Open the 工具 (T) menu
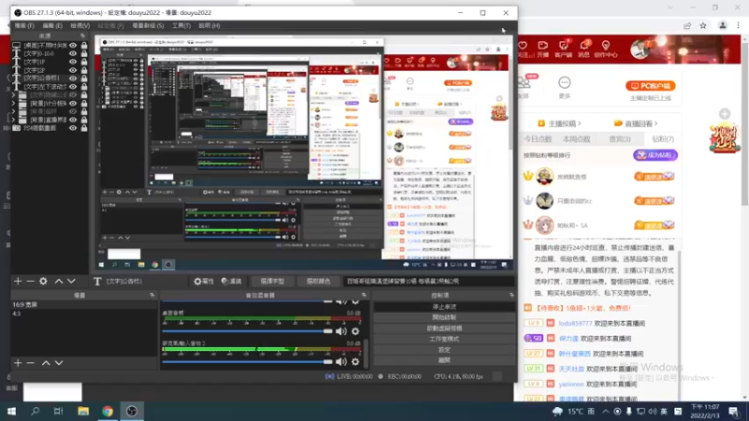 [182, 26]
